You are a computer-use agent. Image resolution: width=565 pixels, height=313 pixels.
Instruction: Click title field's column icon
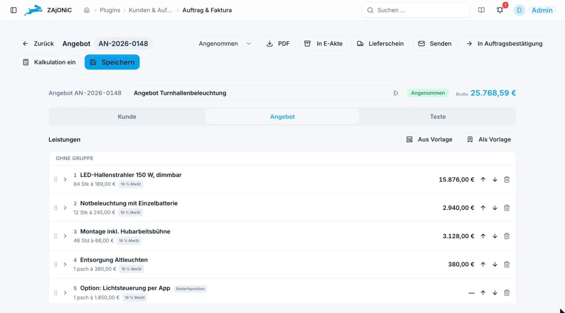(395, 93)
